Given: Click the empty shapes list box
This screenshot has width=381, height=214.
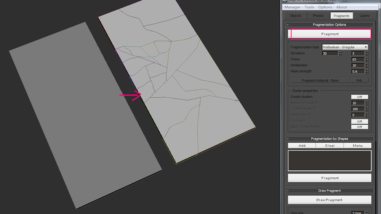Looking at the screenshot, I should point(330,161).
